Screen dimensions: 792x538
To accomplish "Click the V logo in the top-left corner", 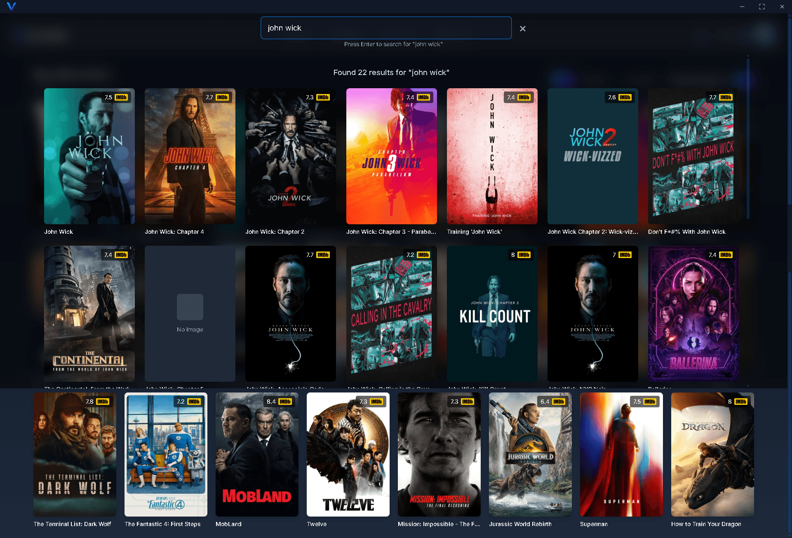I will point(12,7).
